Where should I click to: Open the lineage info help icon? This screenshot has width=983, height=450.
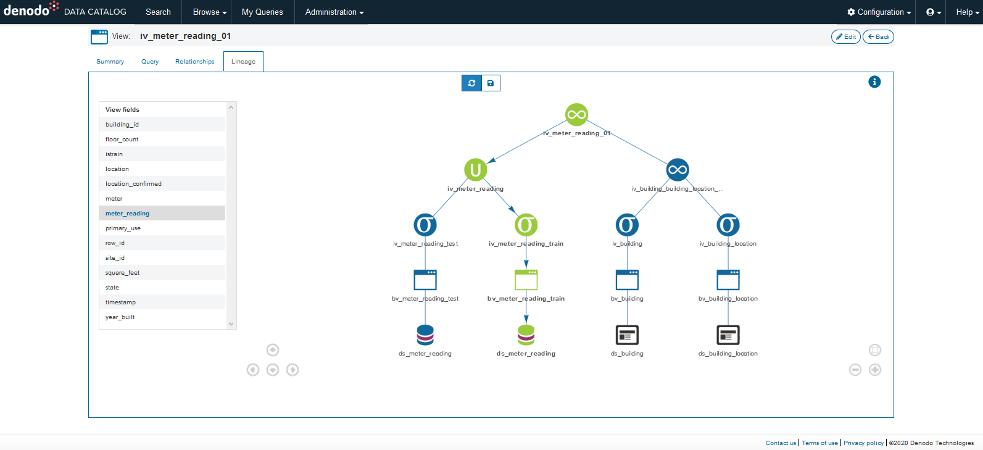[x=874, y=81]
